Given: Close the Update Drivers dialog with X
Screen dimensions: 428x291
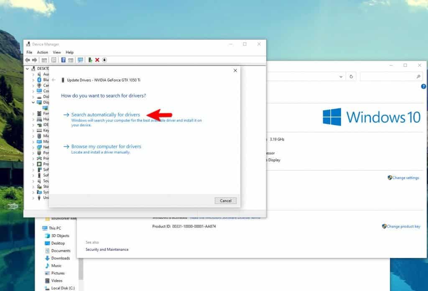Looking at the screenshot, I should click(235, 70).
